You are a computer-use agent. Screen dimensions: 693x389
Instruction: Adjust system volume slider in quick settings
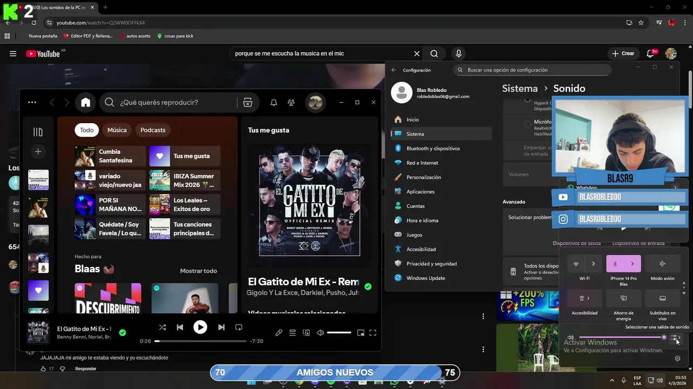pyautogui.click(x=623, y=337)
